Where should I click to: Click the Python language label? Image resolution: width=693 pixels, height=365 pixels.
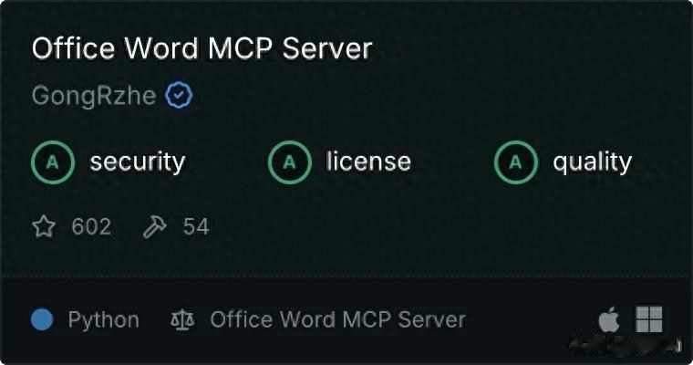(x=103, y=320)
